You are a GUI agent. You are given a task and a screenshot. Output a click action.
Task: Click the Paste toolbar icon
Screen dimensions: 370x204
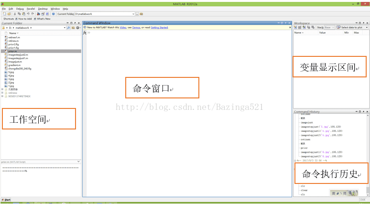point(23,14)
